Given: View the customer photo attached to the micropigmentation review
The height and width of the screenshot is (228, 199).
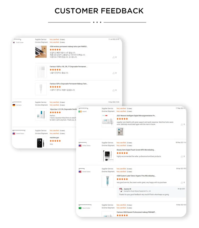Looking at the screenshot, I should tap(120, 131).
